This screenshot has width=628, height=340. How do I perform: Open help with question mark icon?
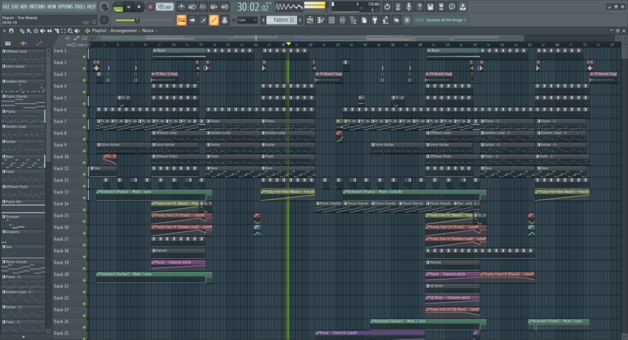pos(419,7)
